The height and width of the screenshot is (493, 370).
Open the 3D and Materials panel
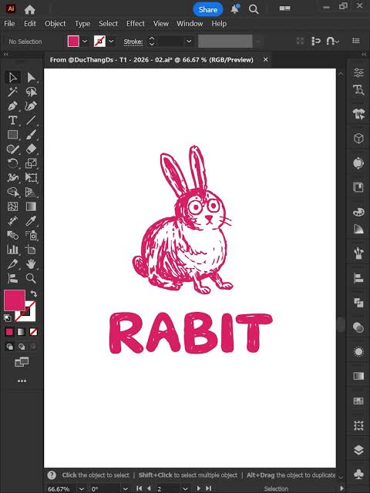(x=358, y=138)
